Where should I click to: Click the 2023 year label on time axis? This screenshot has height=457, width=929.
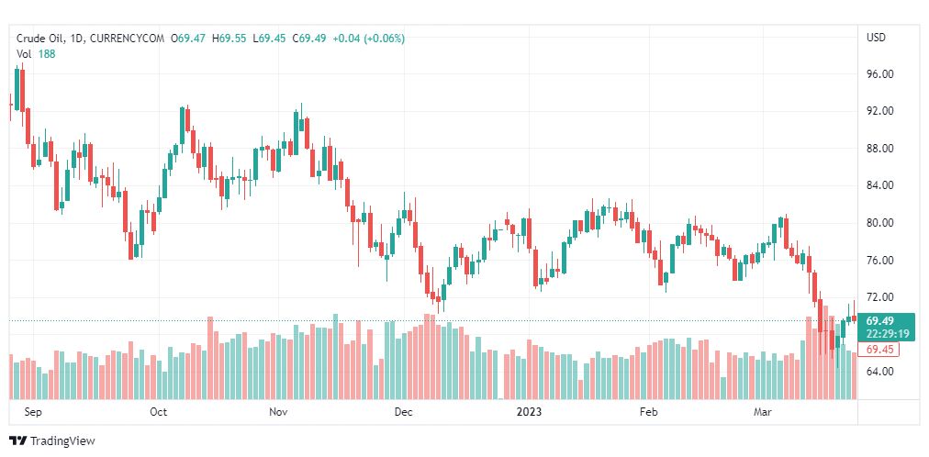coord(529,412)
